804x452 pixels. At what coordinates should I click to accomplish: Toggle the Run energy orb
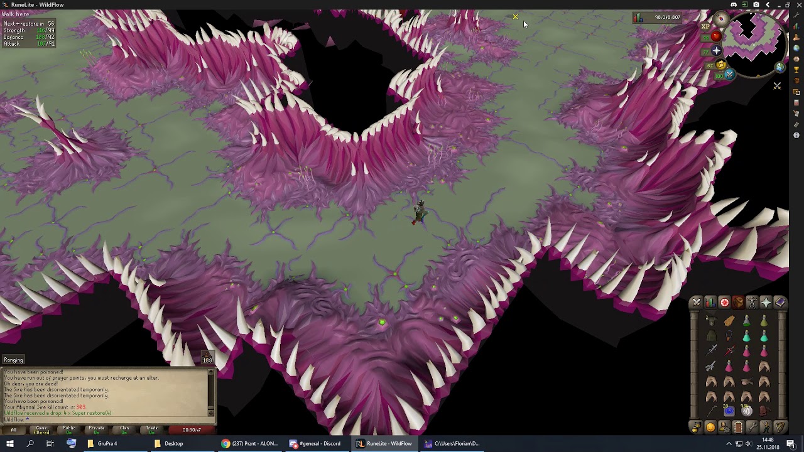(717, 65)
